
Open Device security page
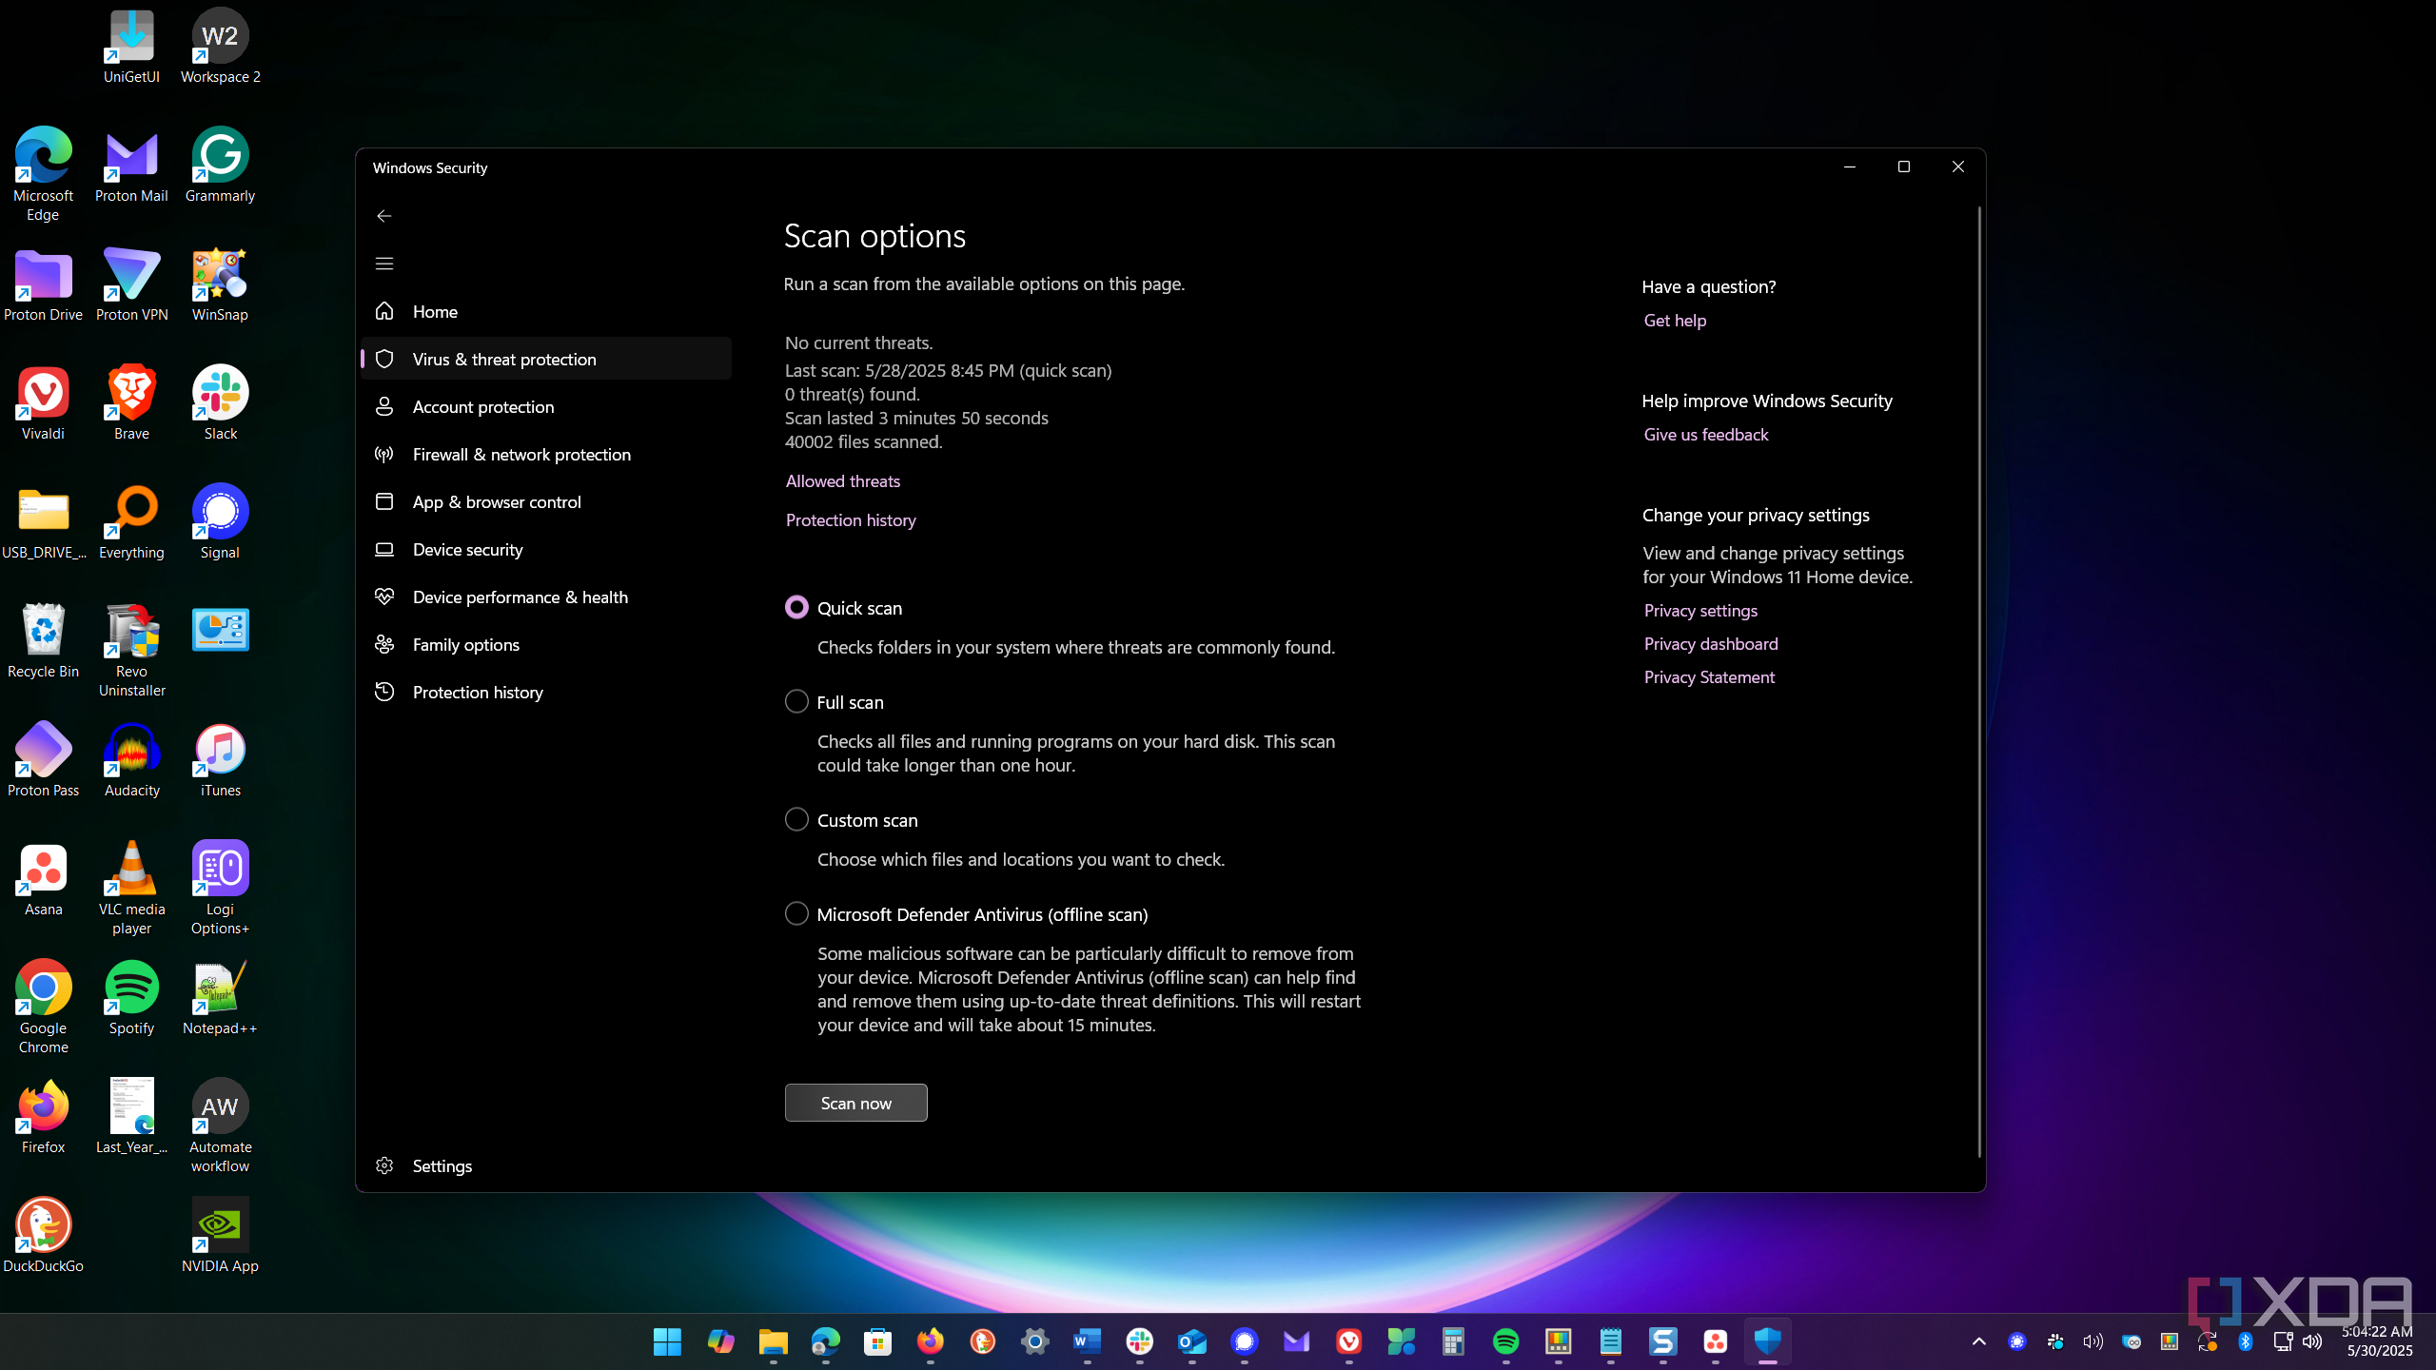(x=546, y=549)
